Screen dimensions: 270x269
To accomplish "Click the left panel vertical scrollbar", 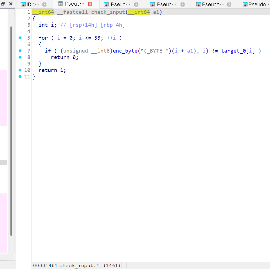I will point(11,131).
